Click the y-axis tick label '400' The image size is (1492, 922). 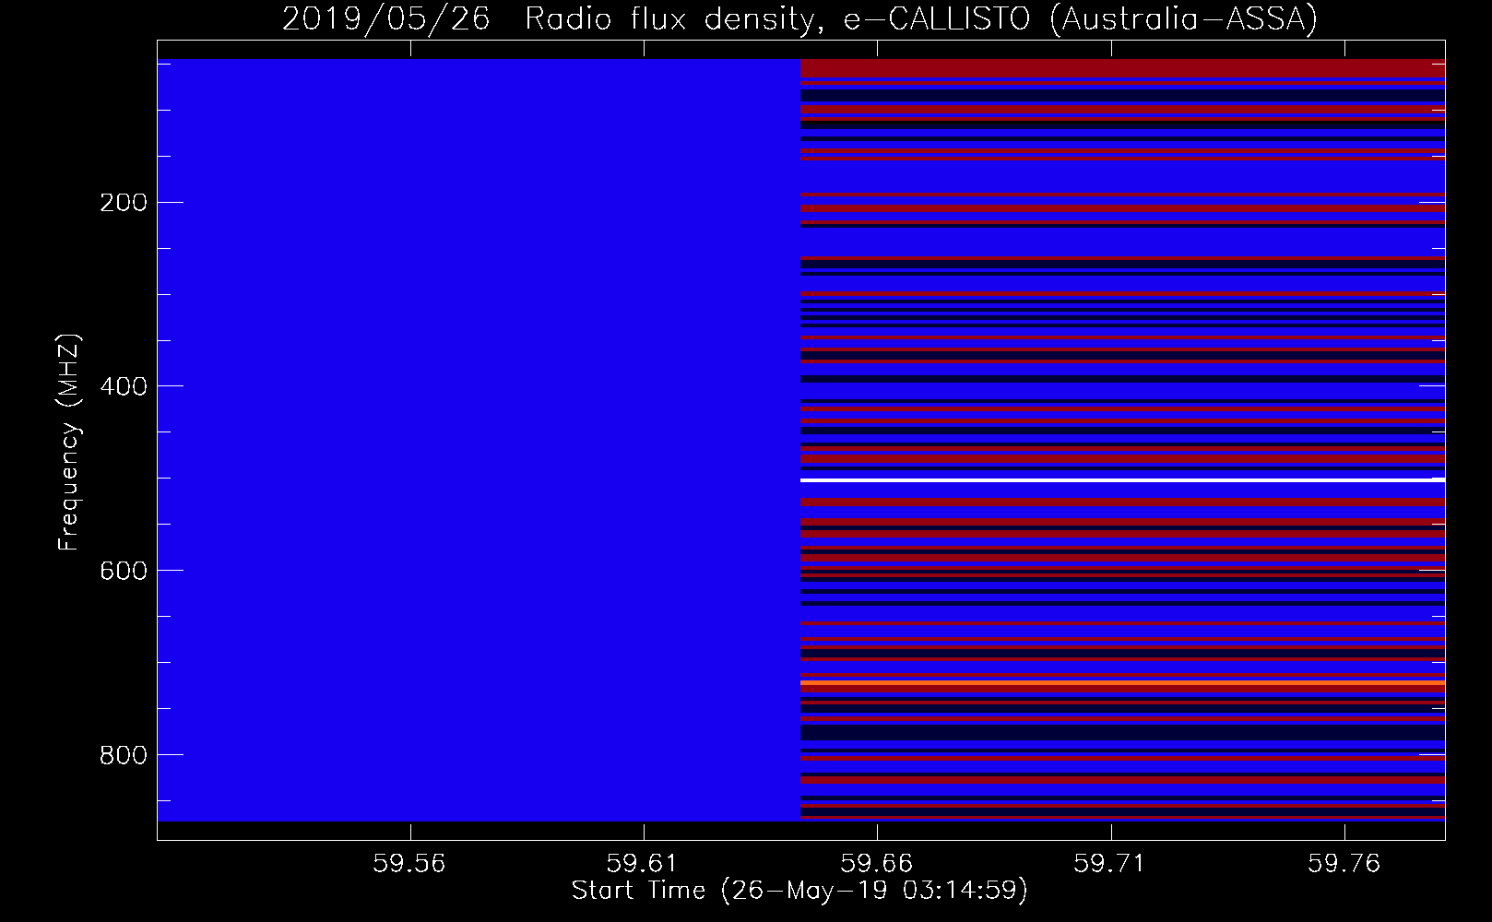point(123,386)
